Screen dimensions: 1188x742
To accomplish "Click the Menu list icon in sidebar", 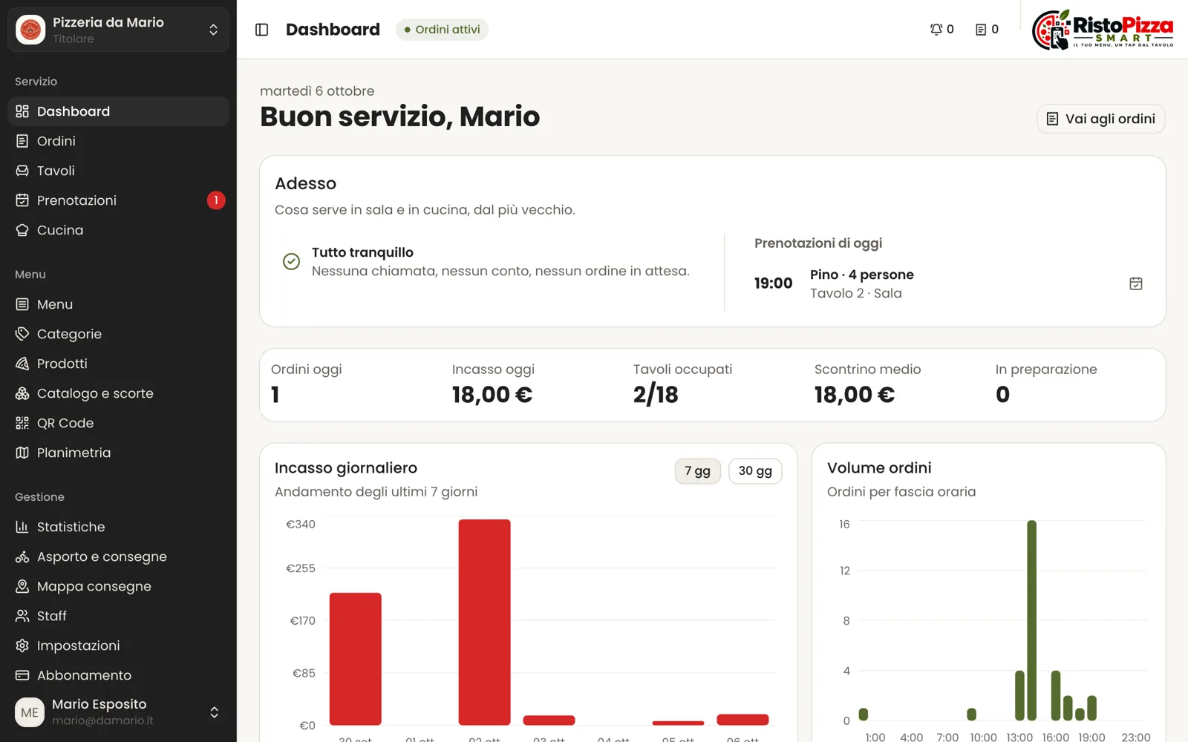I will coord(22,304).
